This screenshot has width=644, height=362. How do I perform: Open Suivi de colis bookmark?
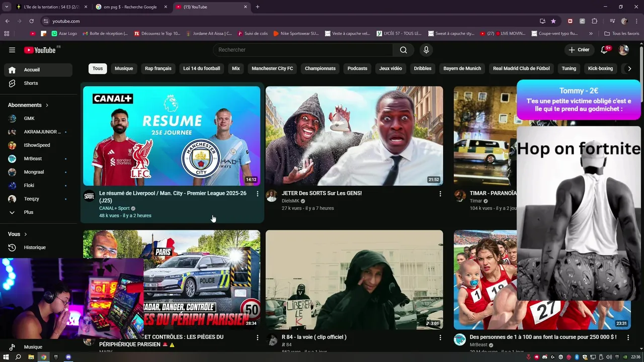(x=253, y=34)
